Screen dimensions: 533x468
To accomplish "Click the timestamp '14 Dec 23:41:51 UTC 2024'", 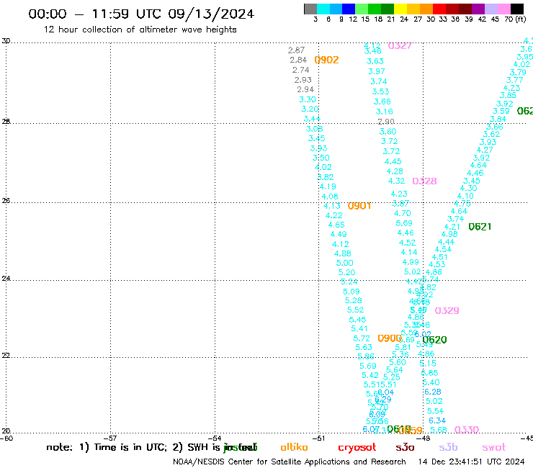I will coord(471,462).
